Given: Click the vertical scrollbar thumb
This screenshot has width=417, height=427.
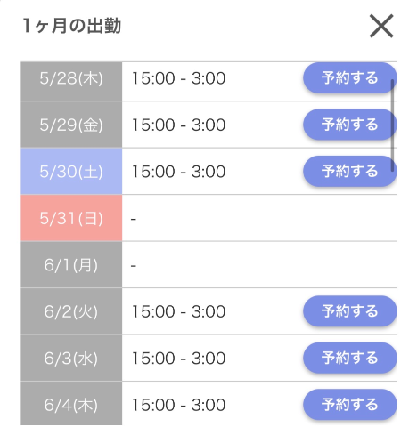Looking at the screenshot, I should pos(392,125).
